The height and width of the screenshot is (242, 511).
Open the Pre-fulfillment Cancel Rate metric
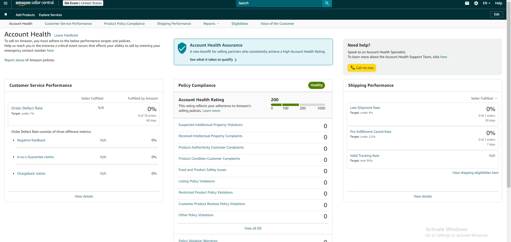(x=370, y=132)
